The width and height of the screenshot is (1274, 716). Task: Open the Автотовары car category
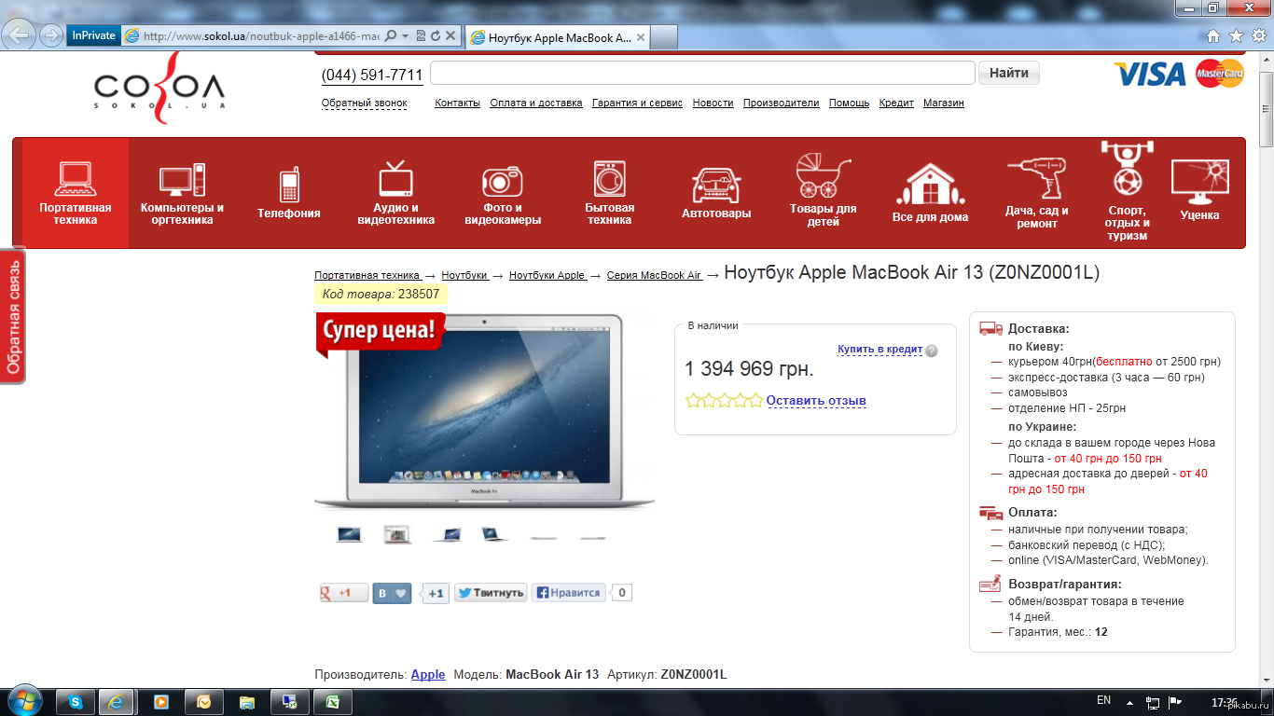click(716, 193)
